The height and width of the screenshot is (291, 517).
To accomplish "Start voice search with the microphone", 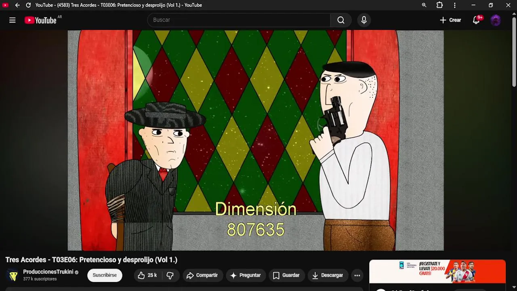I will click(364, 20).
